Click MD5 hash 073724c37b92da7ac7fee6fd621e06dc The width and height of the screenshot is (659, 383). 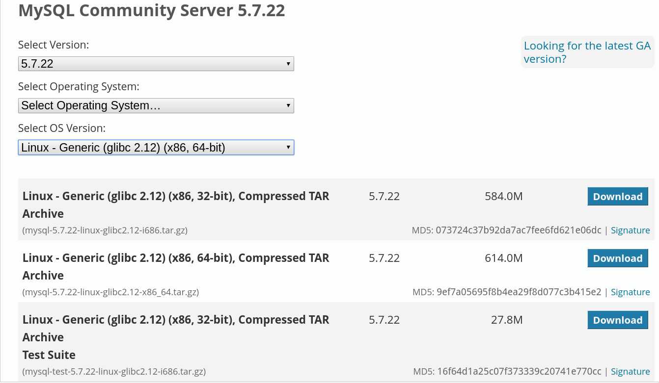519,230
